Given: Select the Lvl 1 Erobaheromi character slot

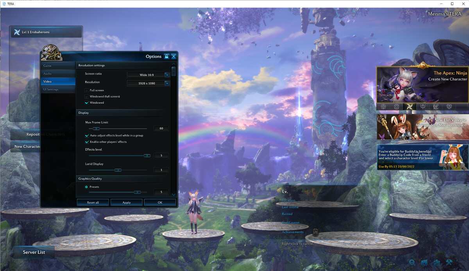Looking at the screenshot, I should pyautogui.click(x=47, y=32).
